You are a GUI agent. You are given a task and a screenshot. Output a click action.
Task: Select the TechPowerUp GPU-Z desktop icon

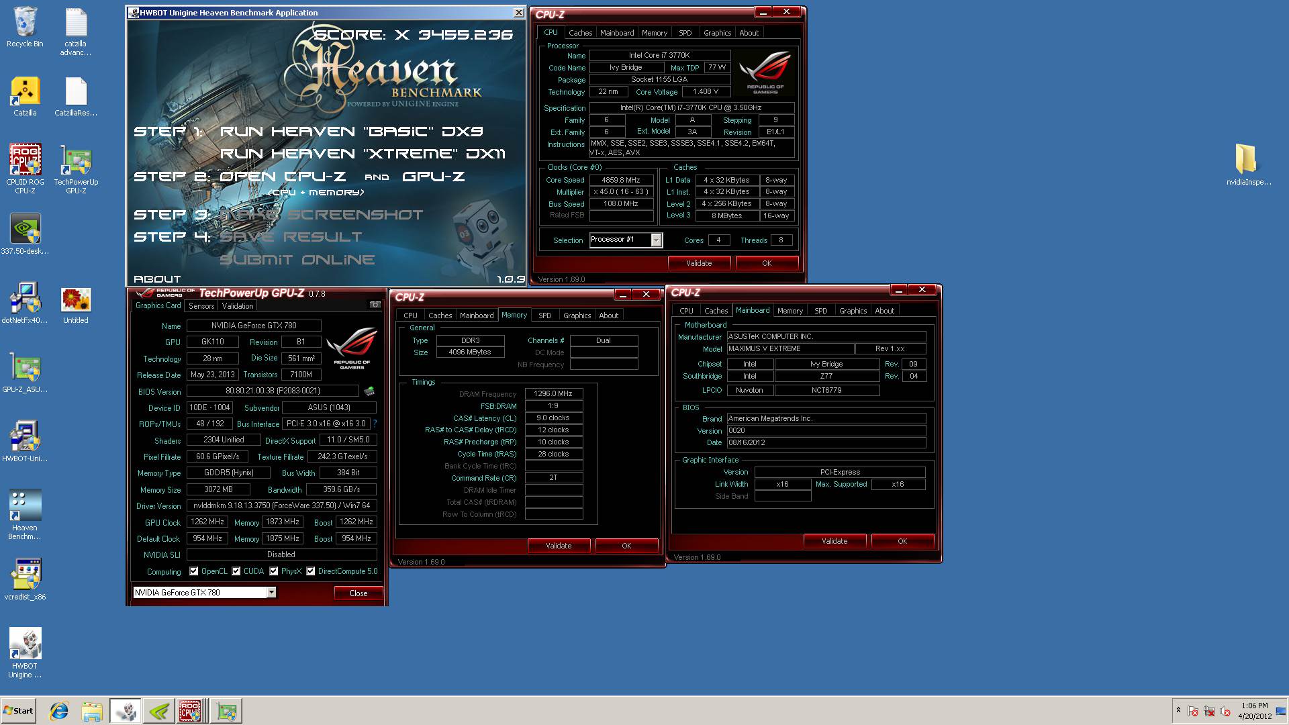[x=76, y=168]
